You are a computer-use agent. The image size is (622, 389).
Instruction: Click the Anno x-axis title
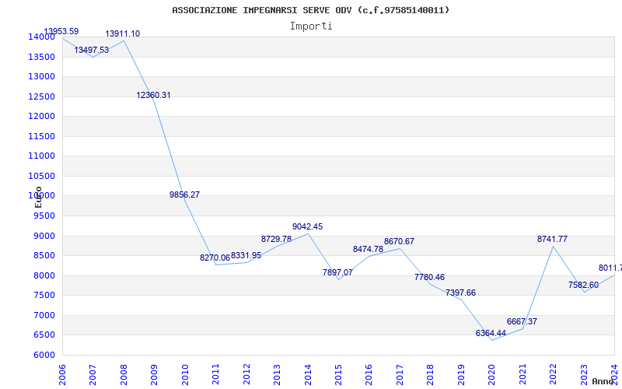[x=603, y=381]
